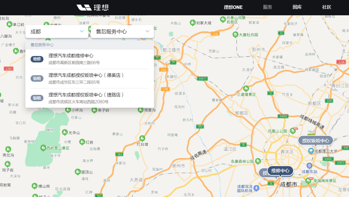The image size is (349, 197).
Task: Open the 理想ONE menu item
Action: [x=233, y=7]
